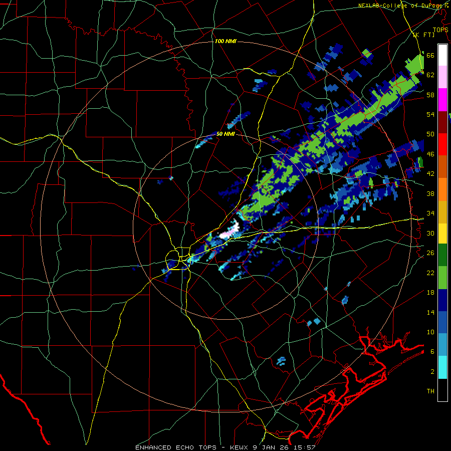Click the light pink segment of color scale
Image resolution: width=451 pixels, height=451 pixels.
pyautogui.click(x=442, y=77)
